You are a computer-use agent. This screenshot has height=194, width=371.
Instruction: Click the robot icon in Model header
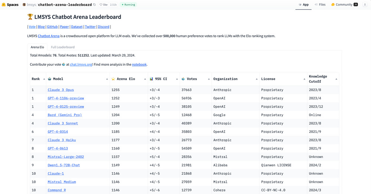[x=49, y=79]
